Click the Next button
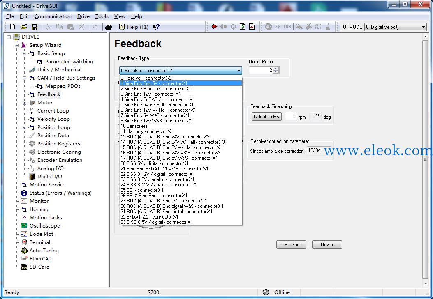433x299 pixels. (x=327, y=245)
